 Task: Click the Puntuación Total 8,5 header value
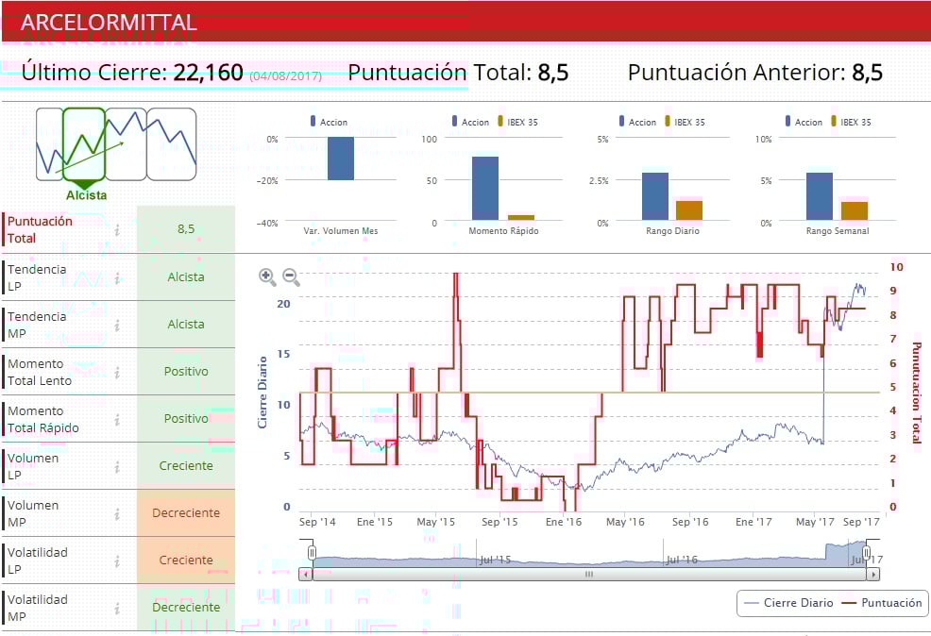(x=553, y=73)
